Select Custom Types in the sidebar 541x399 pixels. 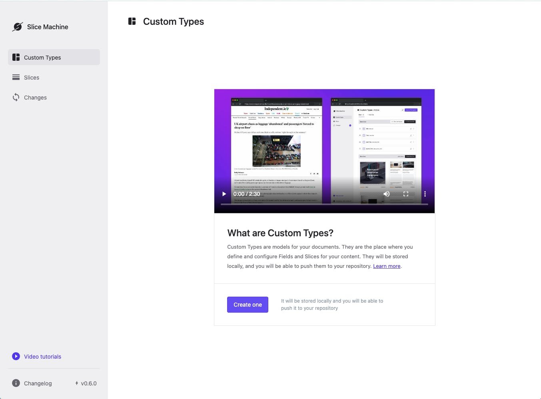(42, 58)
